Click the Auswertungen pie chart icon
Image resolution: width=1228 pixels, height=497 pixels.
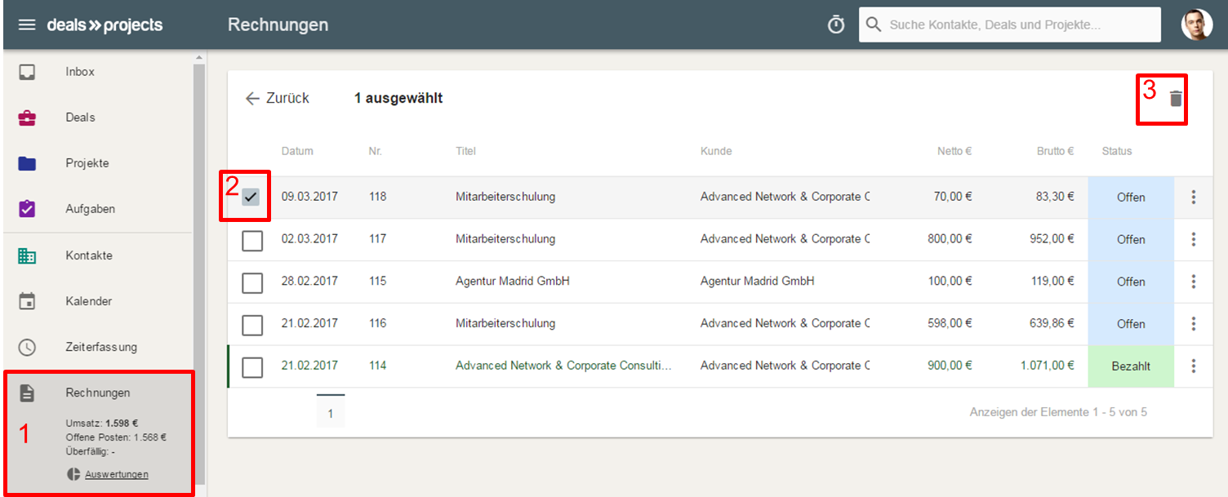point(73,474)
